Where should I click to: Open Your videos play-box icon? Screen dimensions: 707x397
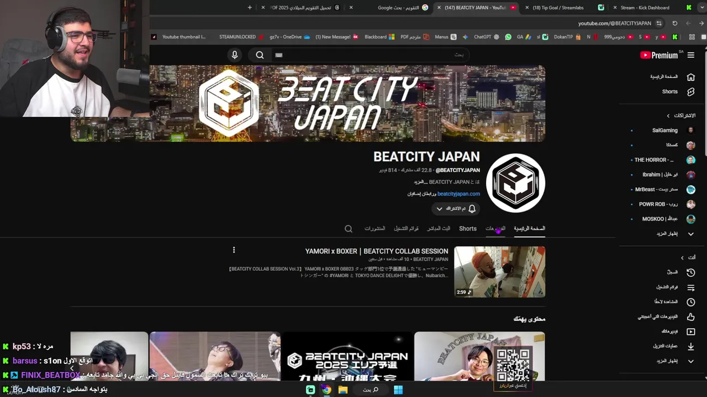(x=690, y=331)
